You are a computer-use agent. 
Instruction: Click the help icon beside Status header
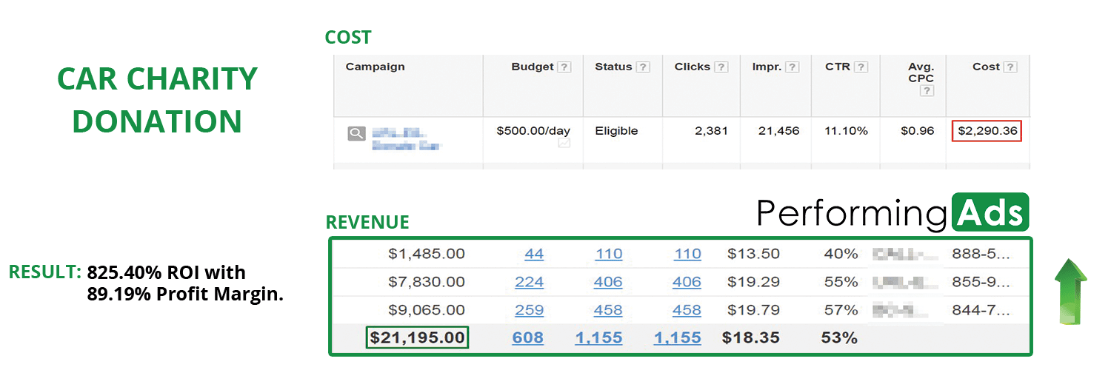pos(643,67)
